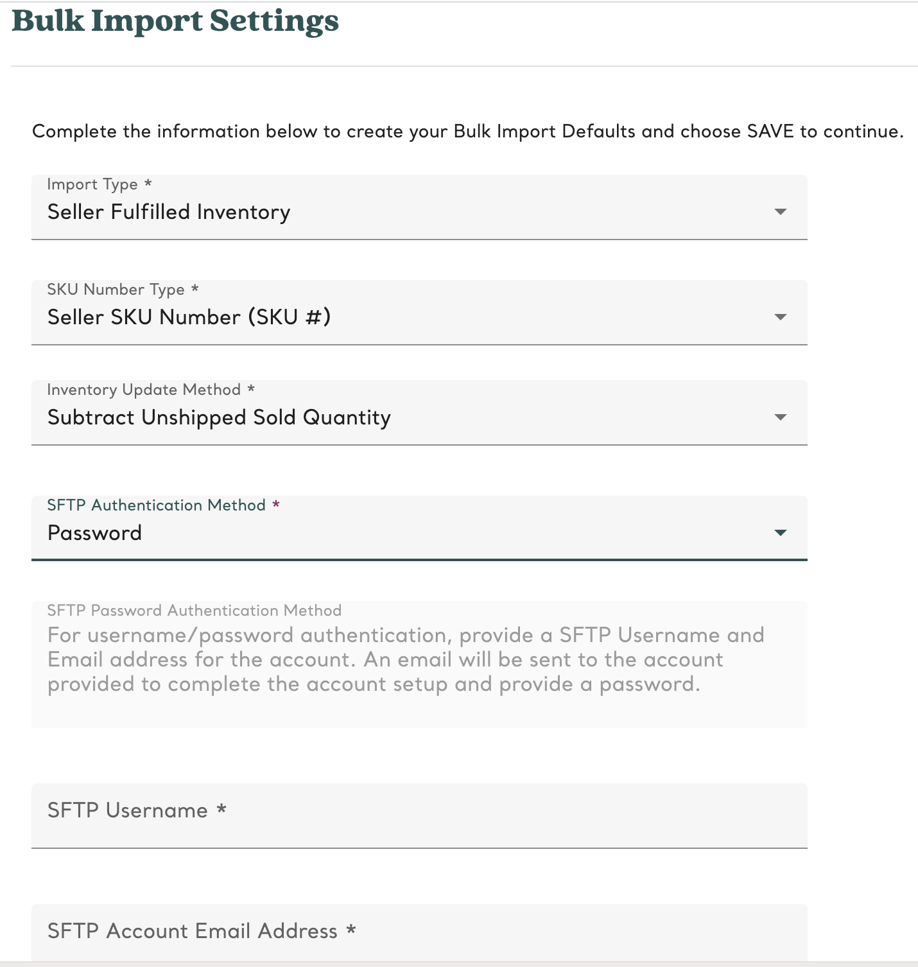
Task: Click the SFTP Authentication Method caret arrow
Action: [781, 532]
